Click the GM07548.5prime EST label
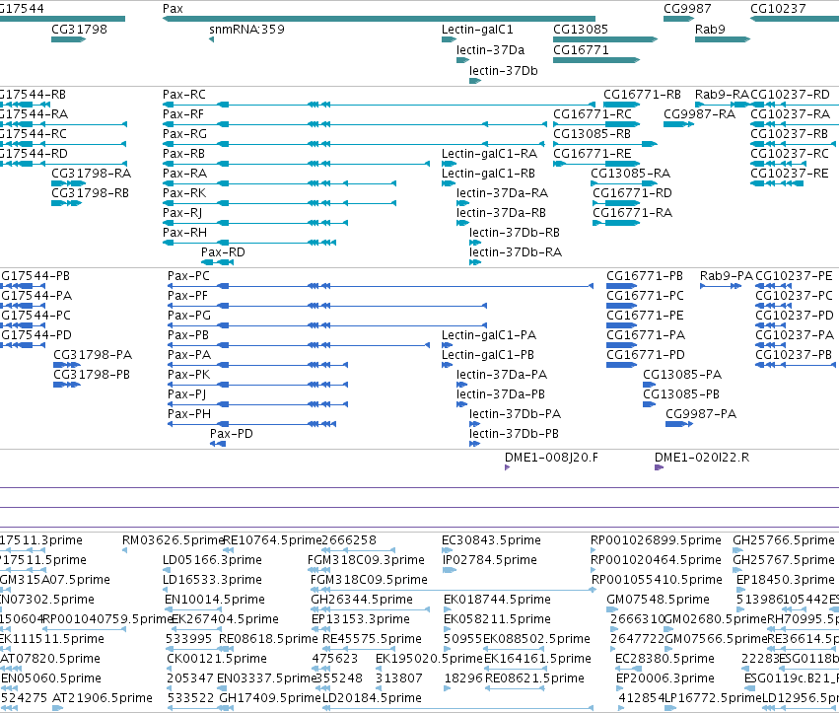839x713 pixels. tap(659, 600)
